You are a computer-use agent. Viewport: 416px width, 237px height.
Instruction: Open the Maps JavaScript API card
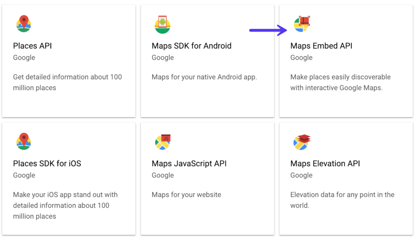(207, 178)
